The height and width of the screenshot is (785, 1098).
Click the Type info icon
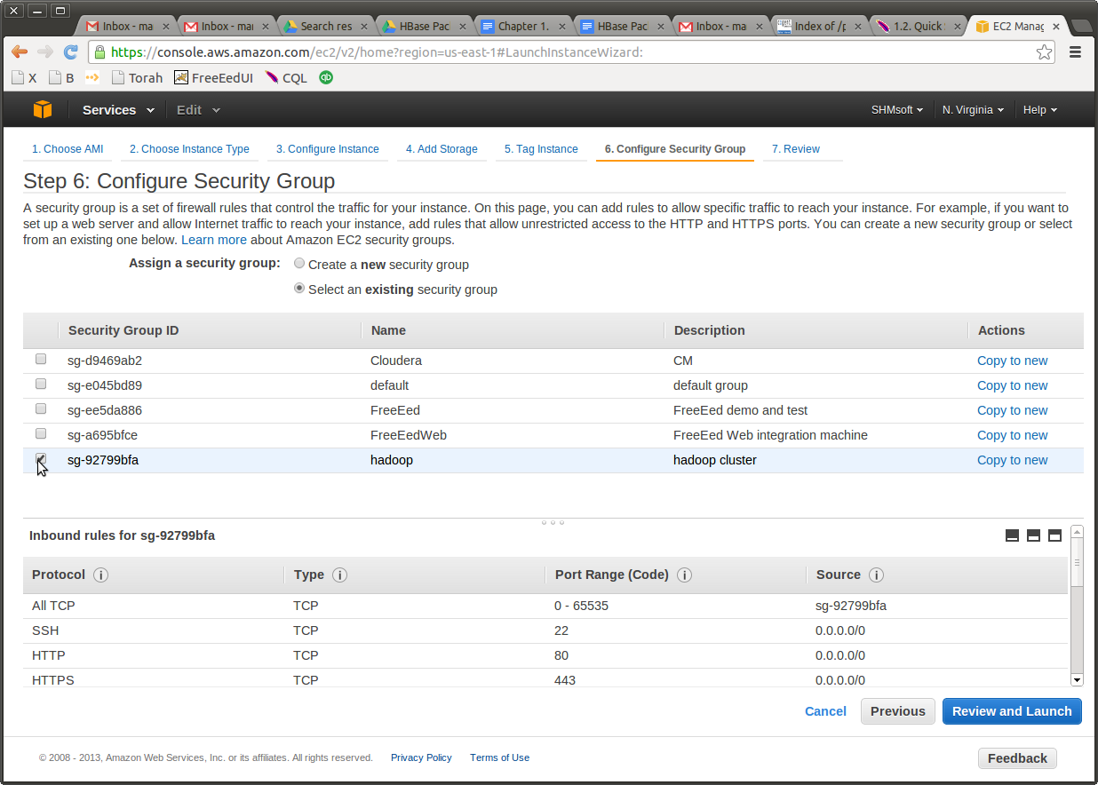pyautogui.click(x=339, y=575)
